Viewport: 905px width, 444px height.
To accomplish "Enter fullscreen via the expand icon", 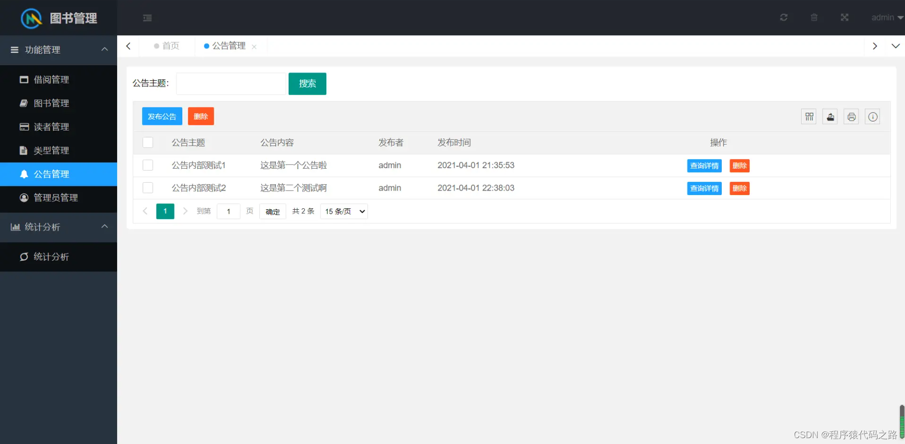I will pos(844,17).
